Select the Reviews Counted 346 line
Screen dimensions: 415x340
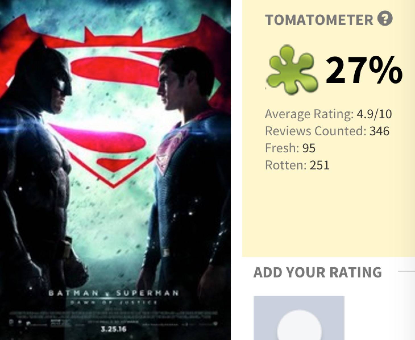pyautogui.click(x=327, y=131)
